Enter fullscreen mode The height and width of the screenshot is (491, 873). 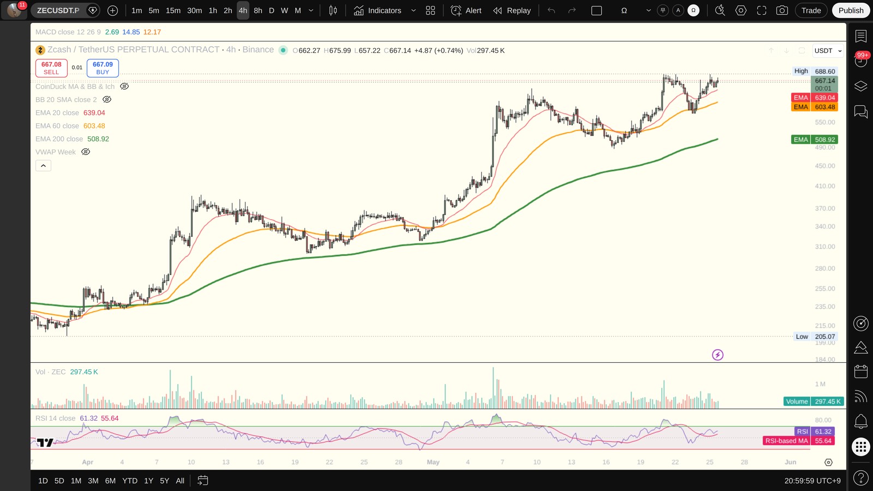point(762,10)
